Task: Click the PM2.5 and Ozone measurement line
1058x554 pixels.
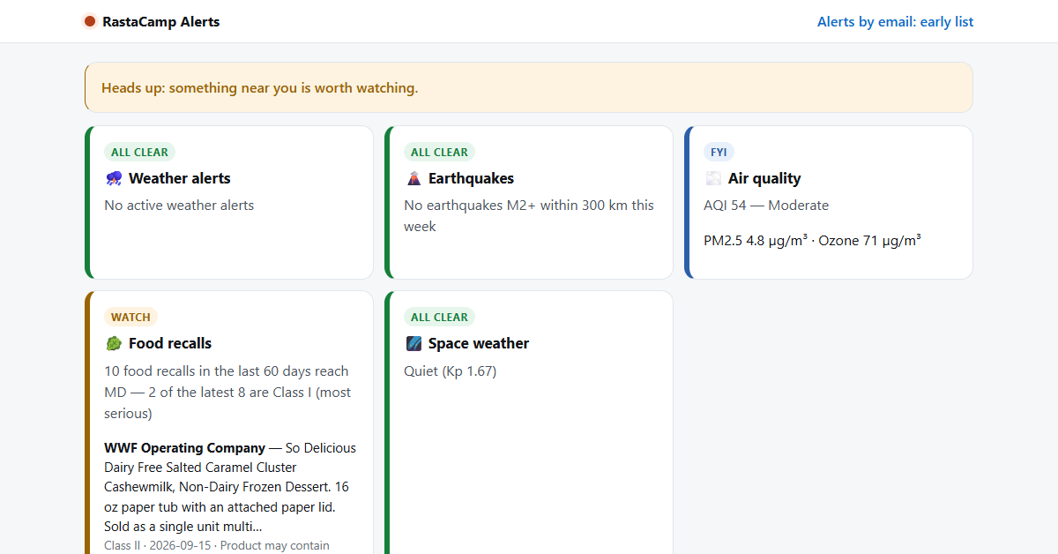Action: [x=812, y=240]
